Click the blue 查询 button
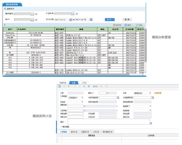 pos(110,20)
